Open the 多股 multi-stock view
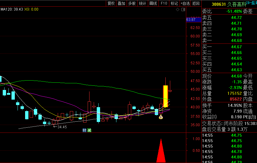Screen dimensions: 257x163 pyautogui.click(x=132, y=3)
